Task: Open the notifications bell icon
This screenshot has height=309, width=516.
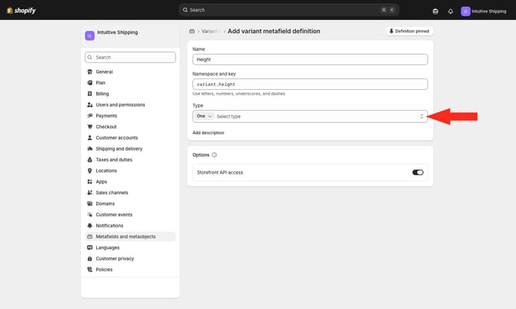Action: pyautogui.click(x=451, y=12)
